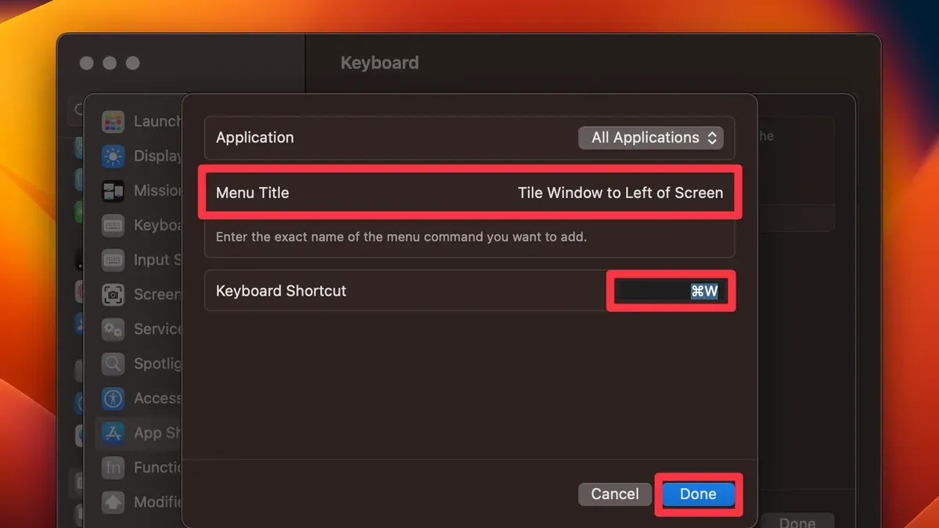Click the blue Done button

[x=698, y=494]
